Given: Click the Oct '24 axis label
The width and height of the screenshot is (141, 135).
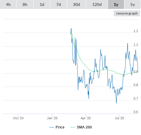Looking at the screenshot, I should click(x=18, y=118).
